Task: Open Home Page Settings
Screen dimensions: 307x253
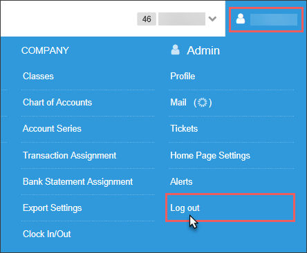Action: click(210, 156)
